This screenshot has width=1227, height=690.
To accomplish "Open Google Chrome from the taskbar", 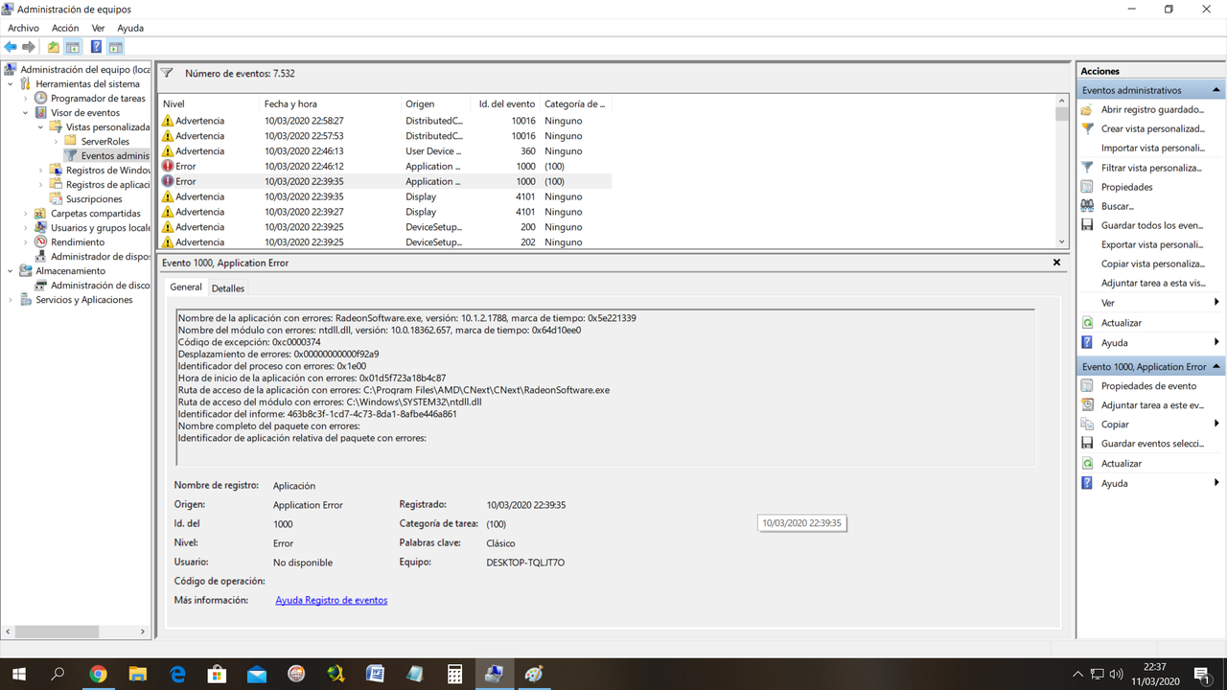I will 98,674.
